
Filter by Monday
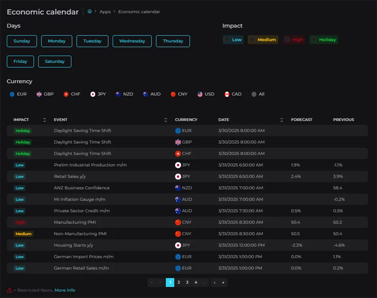coord(57,41)
